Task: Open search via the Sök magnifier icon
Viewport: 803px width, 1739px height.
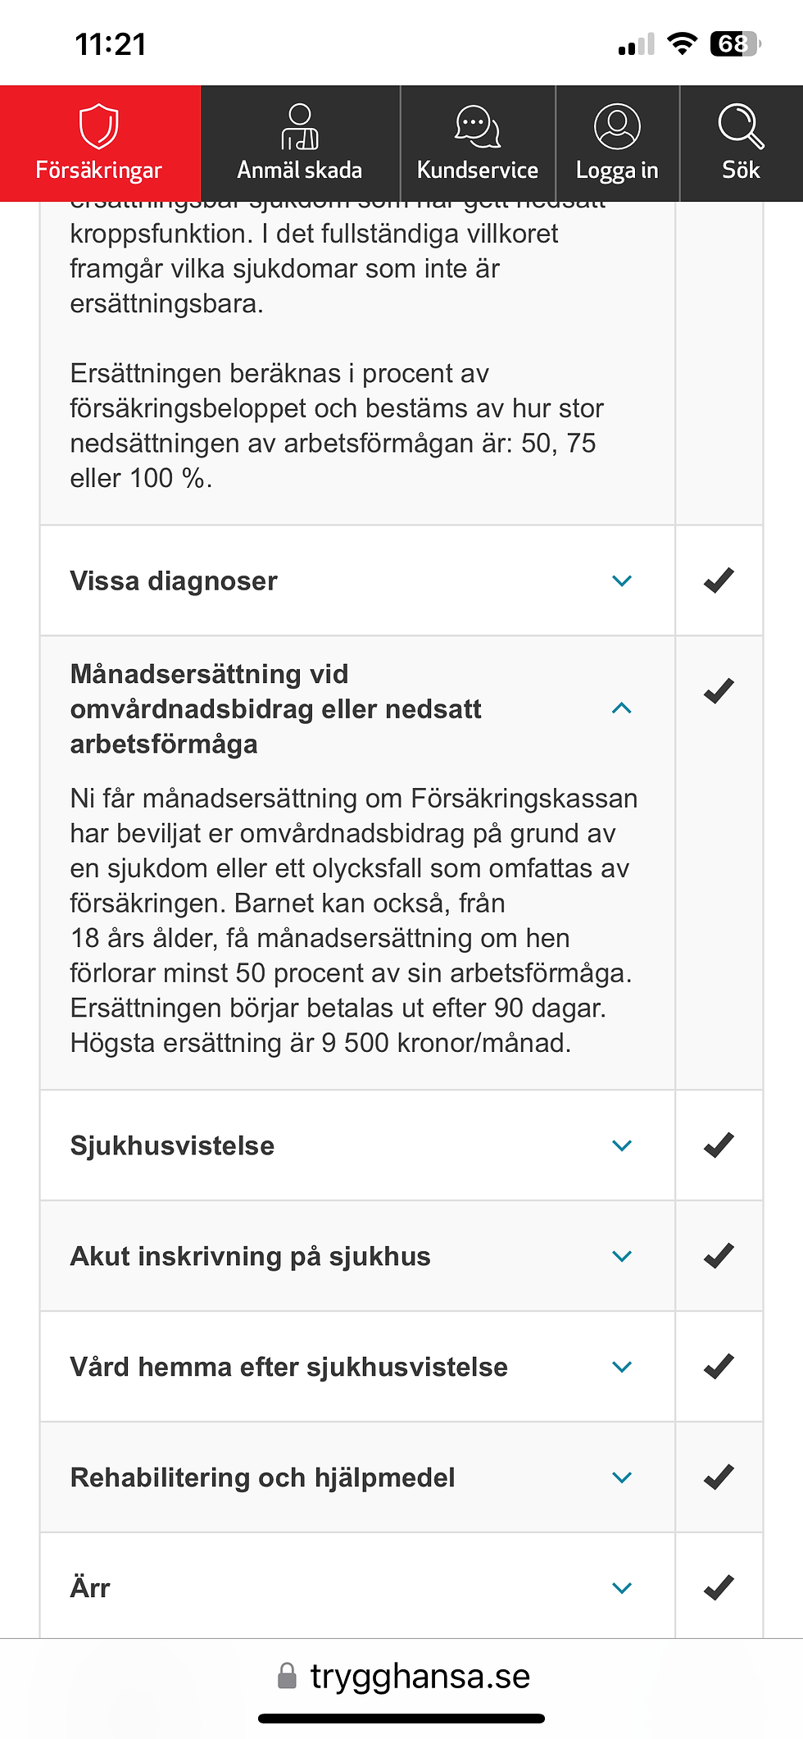Action: pyautogui.click(x=742, y=126)
